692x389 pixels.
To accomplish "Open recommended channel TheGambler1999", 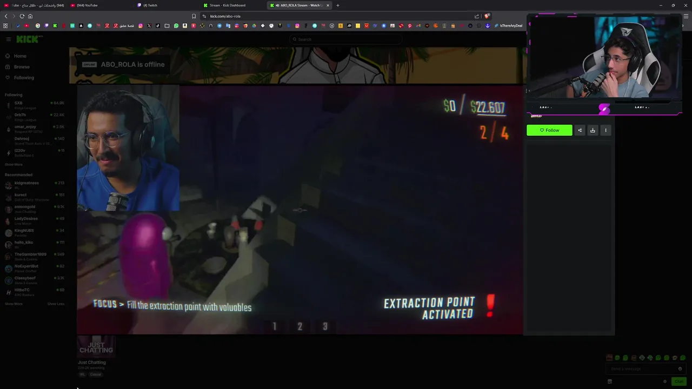I will 35,256.
